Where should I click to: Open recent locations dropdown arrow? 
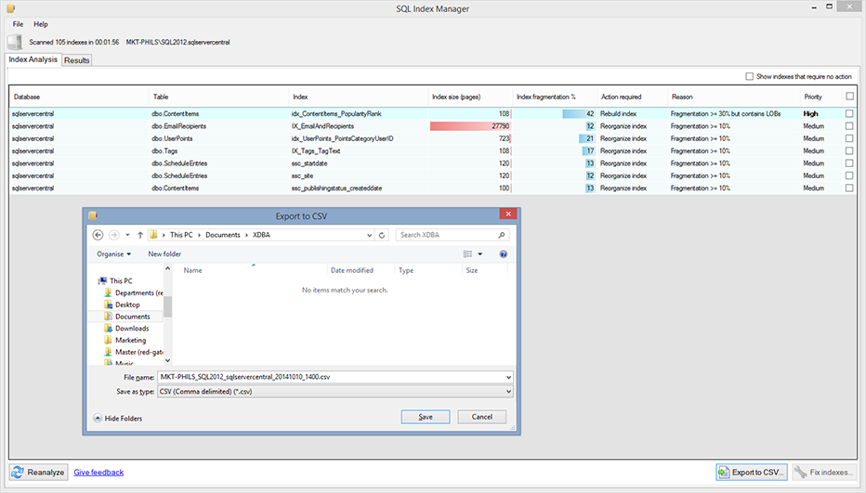(x=127, y=235)
